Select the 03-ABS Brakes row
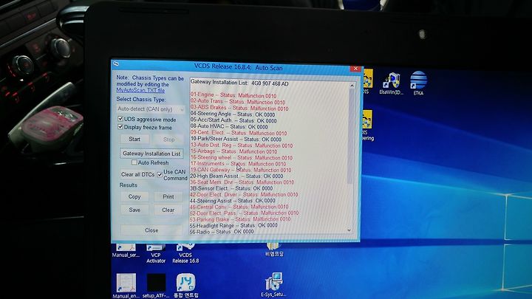Viewport: 532px width, 299px height. coord(239,108)
